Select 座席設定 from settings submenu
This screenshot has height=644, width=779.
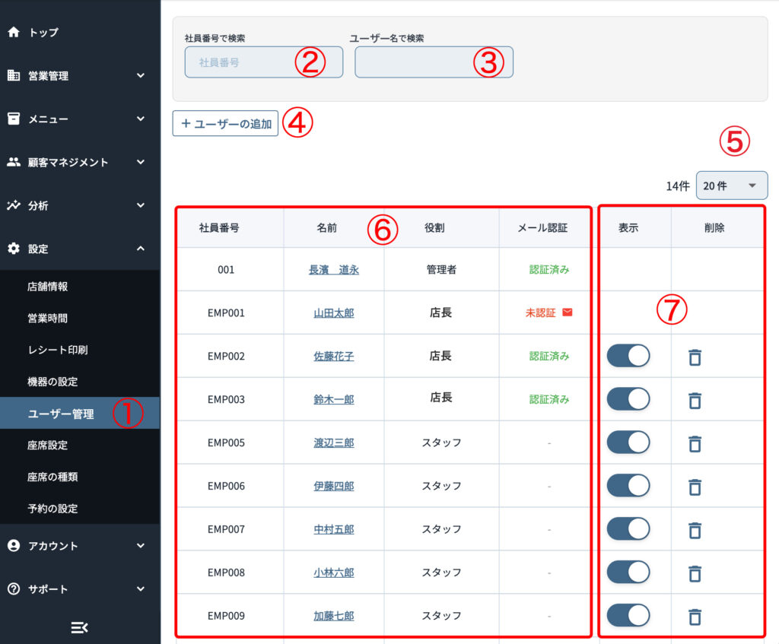pos(48,446)
